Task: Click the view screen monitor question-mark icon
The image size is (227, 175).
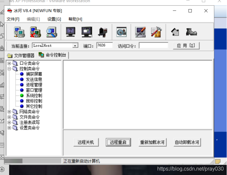Action: click(70, 32)
